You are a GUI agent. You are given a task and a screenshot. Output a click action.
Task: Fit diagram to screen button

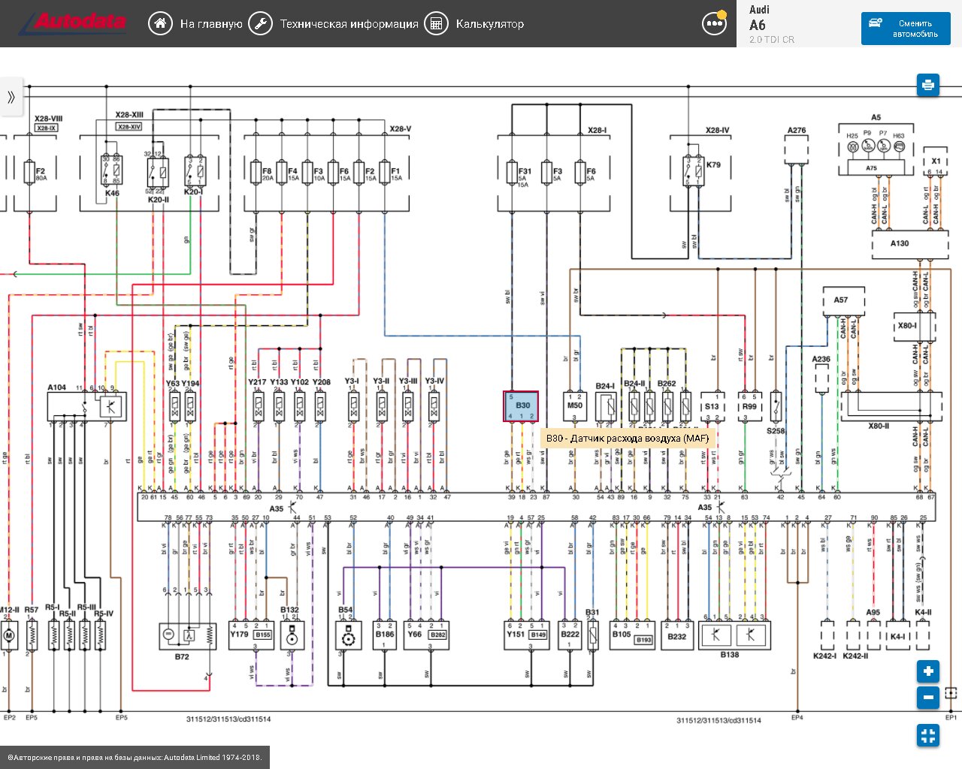928,735
